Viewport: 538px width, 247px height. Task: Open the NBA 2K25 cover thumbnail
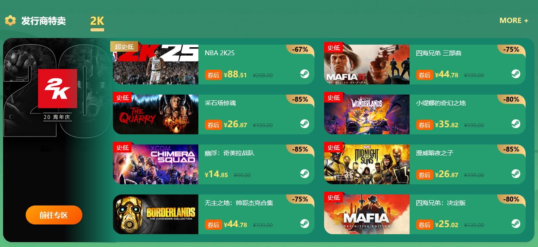(156, 65)
